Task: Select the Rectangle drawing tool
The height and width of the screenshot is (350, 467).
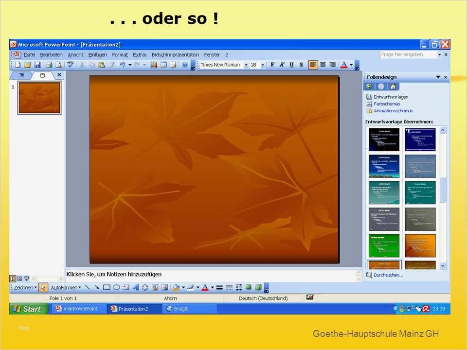Action: [x=107, y=287]
